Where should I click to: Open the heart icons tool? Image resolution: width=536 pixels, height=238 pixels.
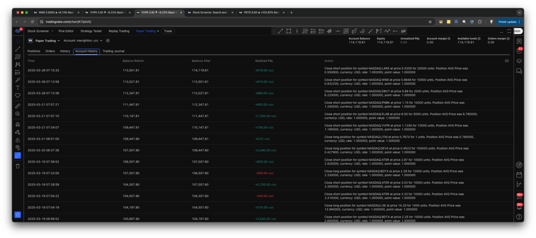tap(17, 95)
